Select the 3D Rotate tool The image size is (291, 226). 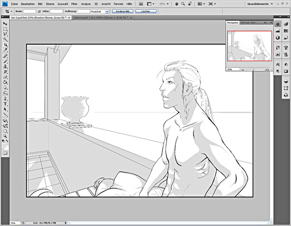point(5,121)
